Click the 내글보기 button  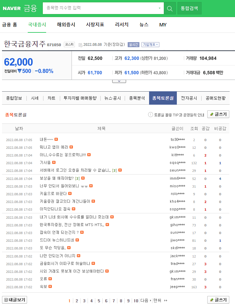click(x=14, y=300)
